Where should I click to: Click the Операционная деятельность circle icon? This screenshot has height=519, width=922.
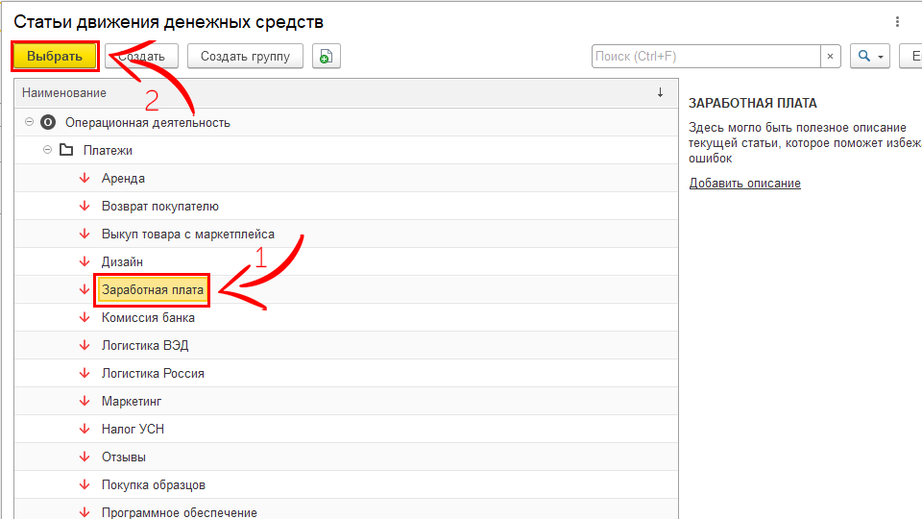click(48, 123)
